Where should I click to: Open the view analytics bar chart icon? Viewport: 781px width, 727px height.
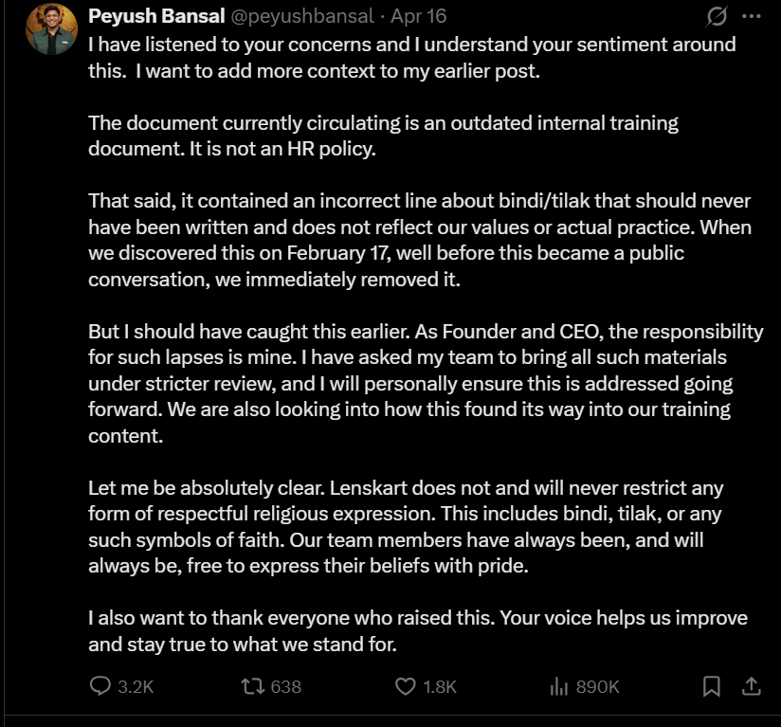pyautogui.click(x=558, y=685)
